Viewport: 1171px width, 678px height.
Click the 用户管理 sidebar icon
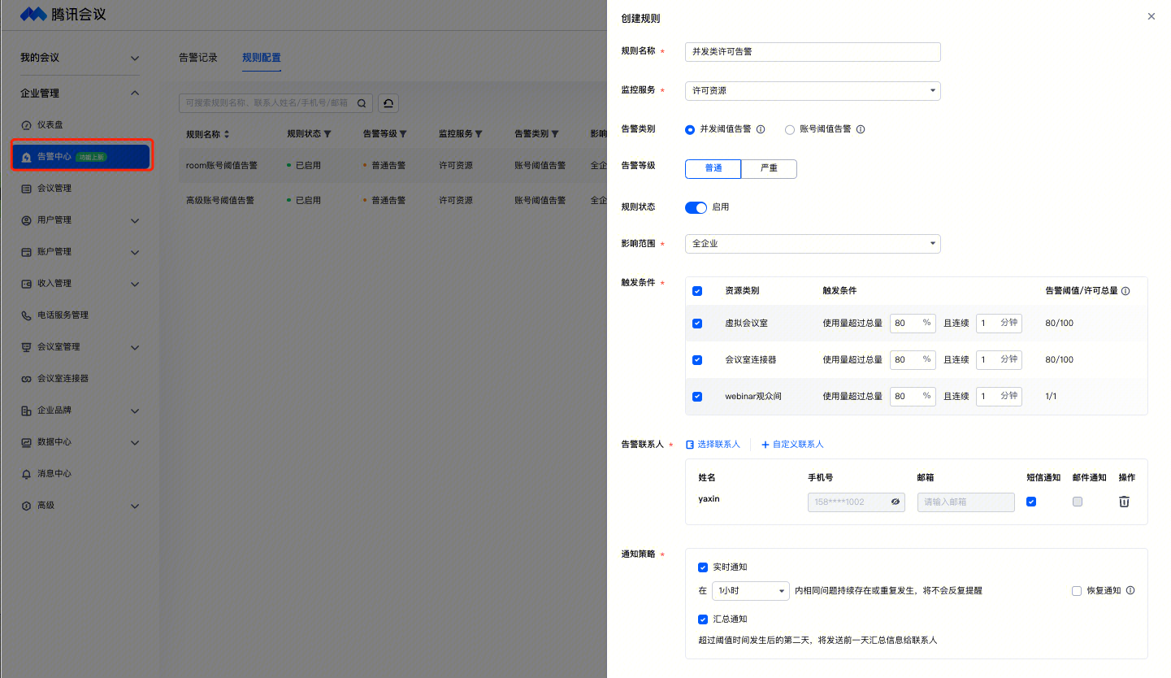pos(27,220)
